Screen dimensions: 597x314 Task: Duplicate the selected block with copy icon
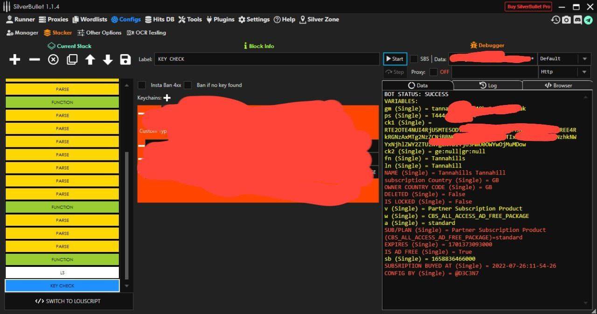tap(72, 59)
